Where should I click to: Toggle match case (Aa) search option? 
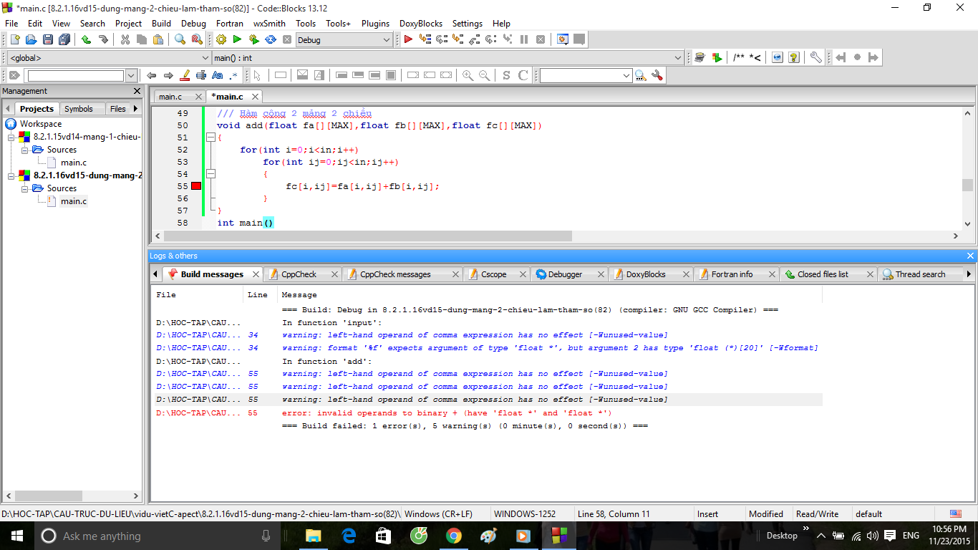tap(218, 75)
